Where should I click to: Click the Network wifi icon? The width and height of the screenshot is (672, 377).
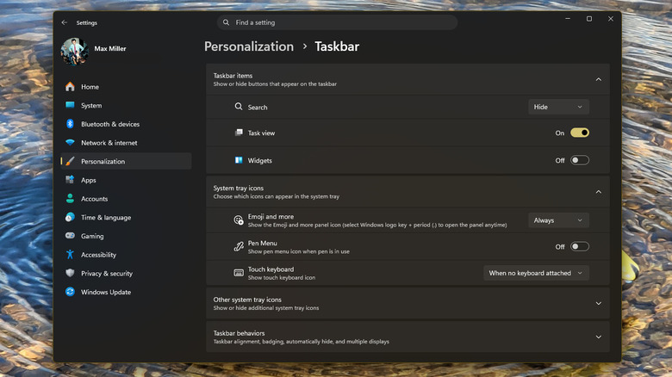point(70,143)
